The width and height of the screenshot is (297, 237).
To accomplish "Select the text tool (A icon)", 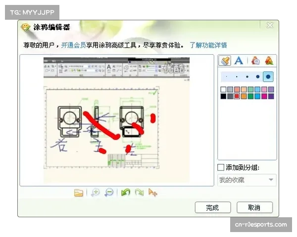I will pyautogui.click(x=239, y=61).
